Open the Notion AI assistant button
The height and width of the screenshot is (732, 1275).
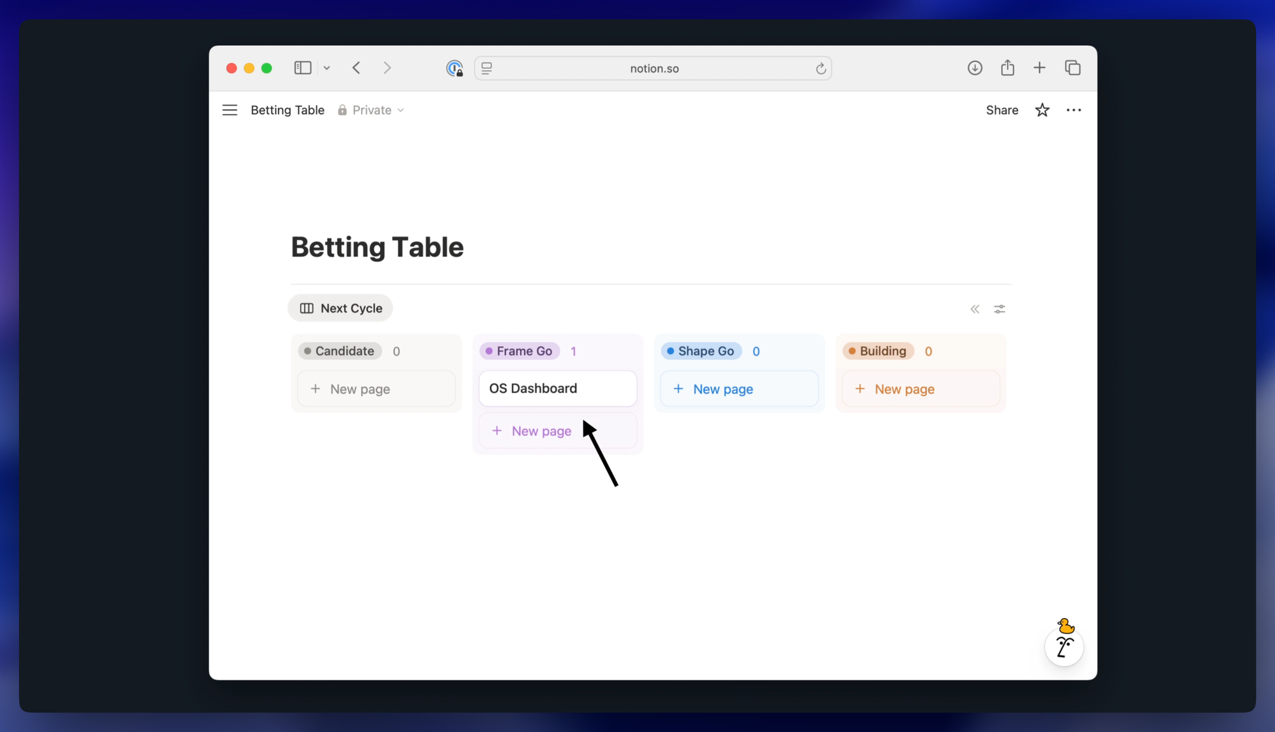point(1063,646)
